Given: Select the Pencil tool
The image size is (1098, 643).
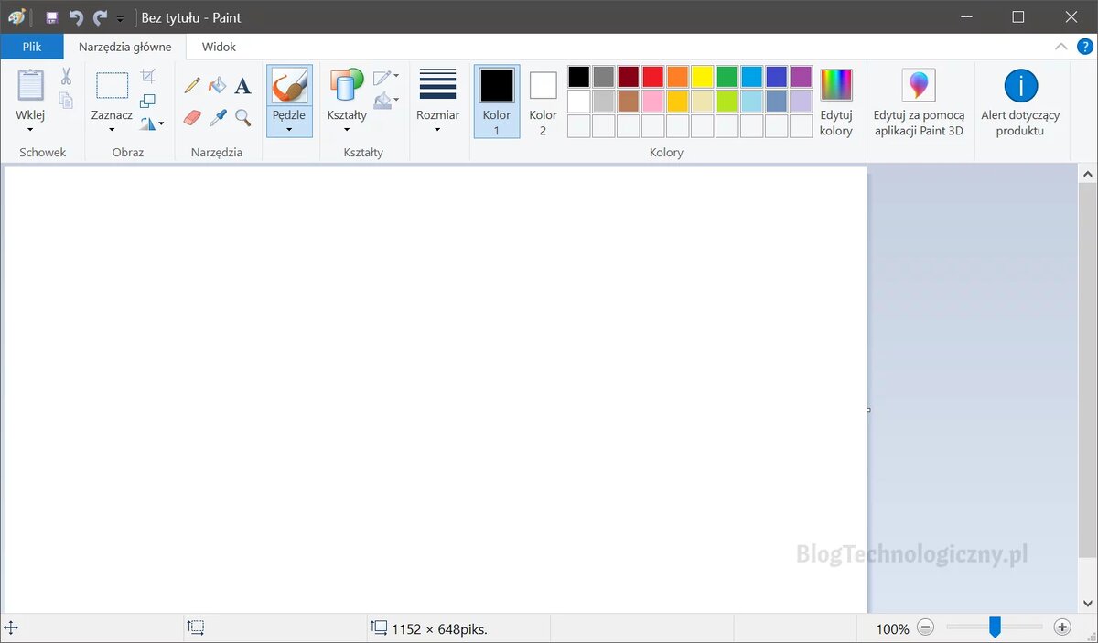Looking at the screenshot, I should (x=192, y=85).
